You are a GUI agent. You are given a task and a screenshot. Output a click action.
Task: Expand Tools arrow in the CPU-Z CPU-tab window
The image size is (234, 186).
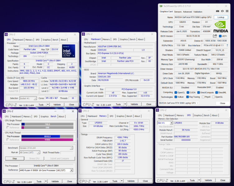[x=48, y=104]
